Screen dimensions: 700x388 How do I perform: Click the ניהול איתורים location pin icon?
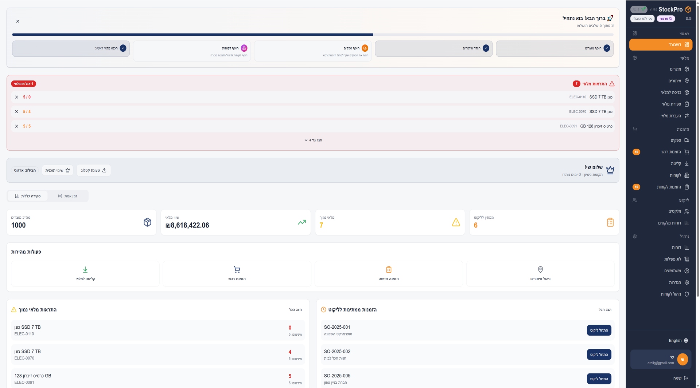click(x=540, y=270)
